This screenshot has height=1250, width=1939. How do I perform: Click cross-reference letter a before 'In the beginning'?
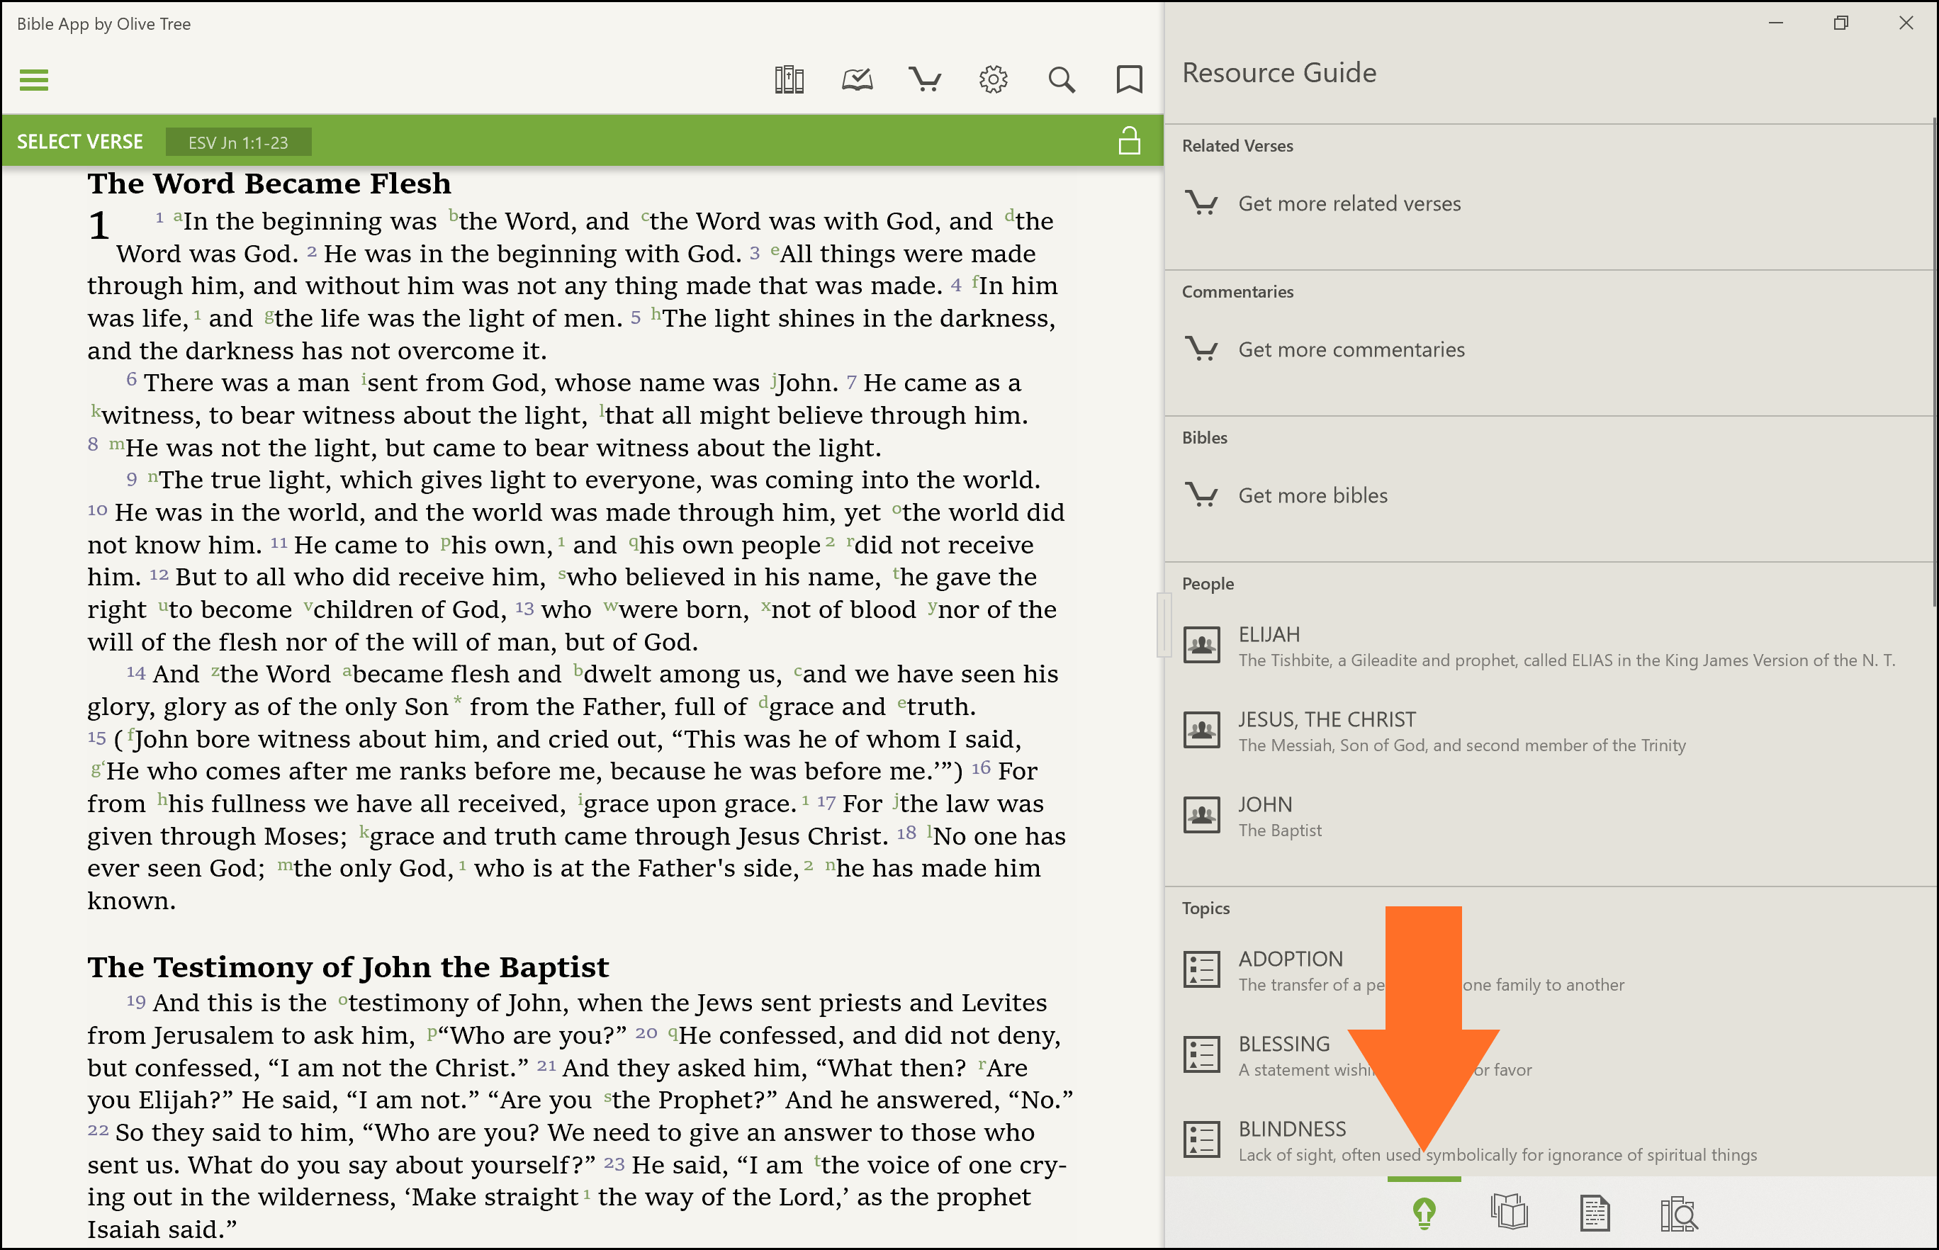tap(178, 217)
